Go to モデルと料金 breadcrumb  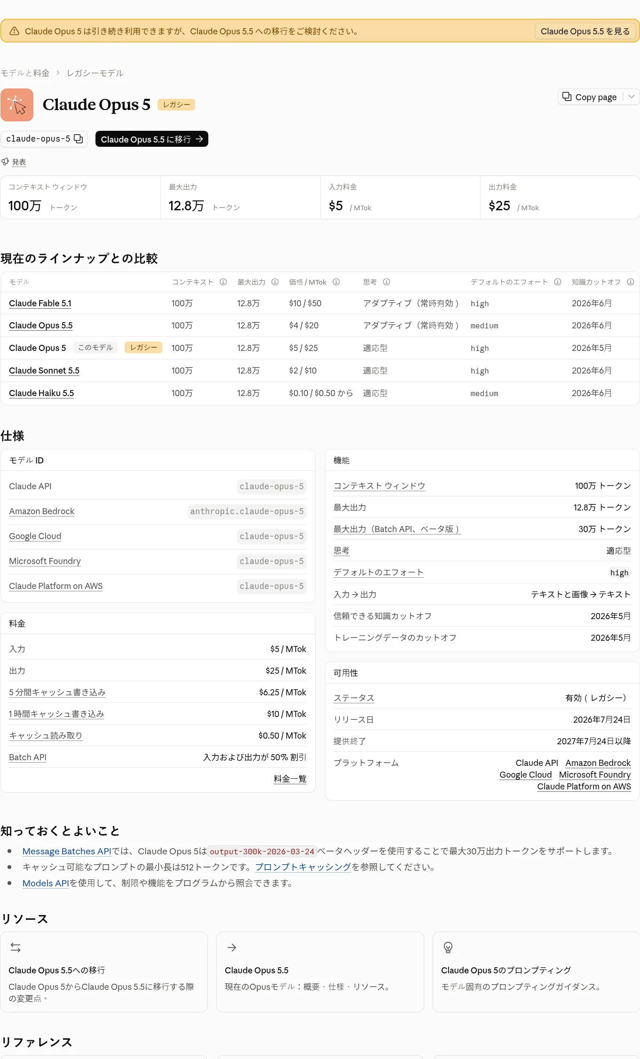point(25,73)
